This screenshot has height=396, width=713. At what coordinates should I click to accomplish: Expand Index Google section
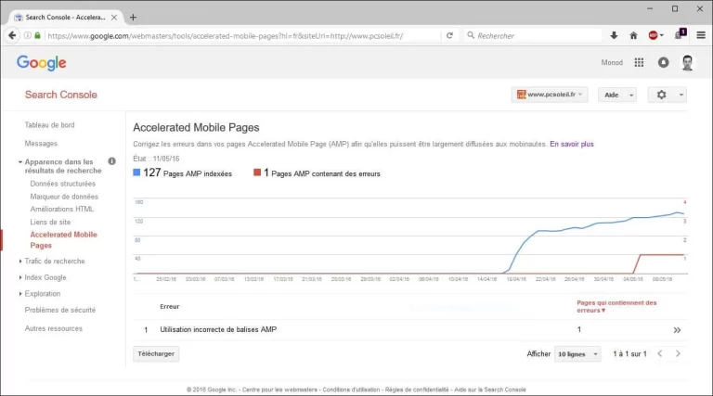[20, 277]
